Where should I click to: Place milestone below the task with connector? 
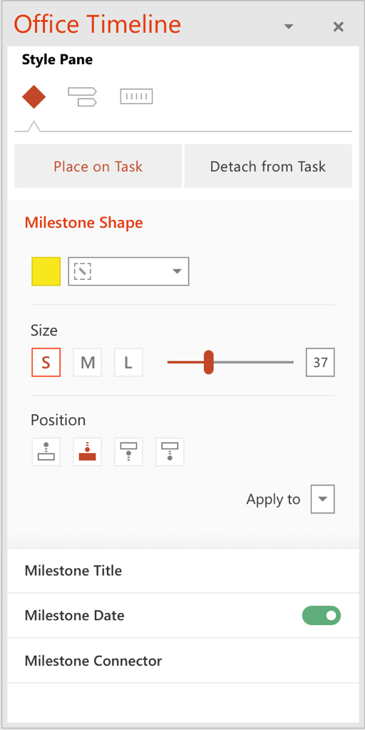(128, 451)
